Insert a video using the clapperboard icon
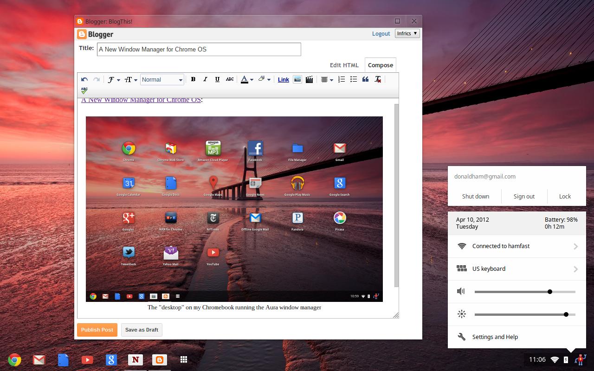Viewport: 594px width, 371px height. pyautogui.click(x=309, y=79)
